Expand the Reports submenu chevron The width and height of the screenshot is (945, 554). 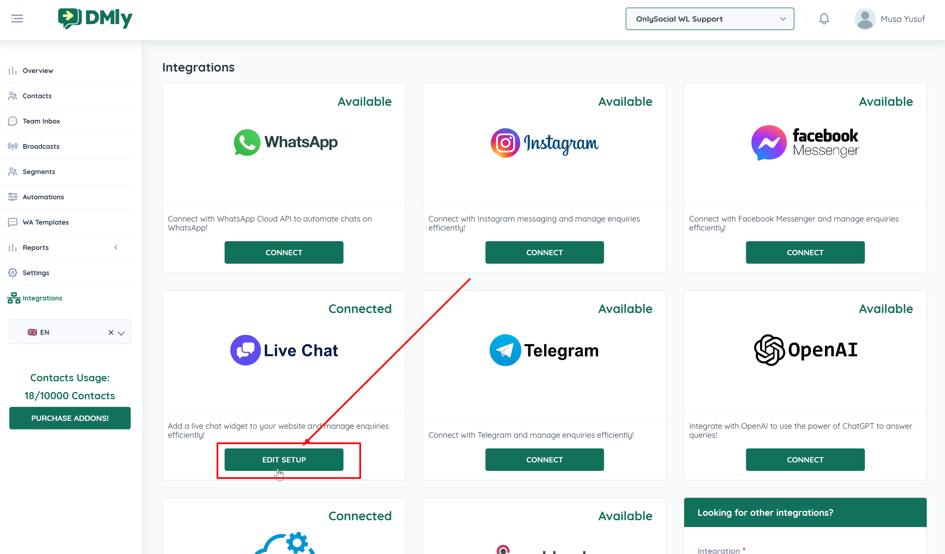[116, 247]
